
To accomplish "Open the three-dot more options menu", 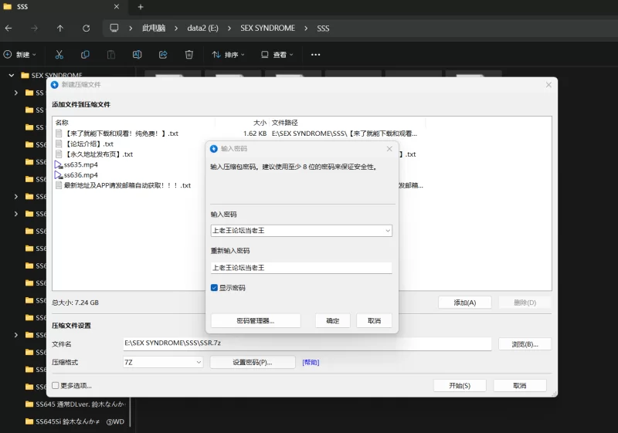I will click(315, 55).
